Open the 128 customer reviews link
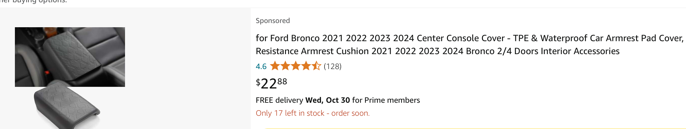Screen dimensions: 686x129 tap(333, 66)
